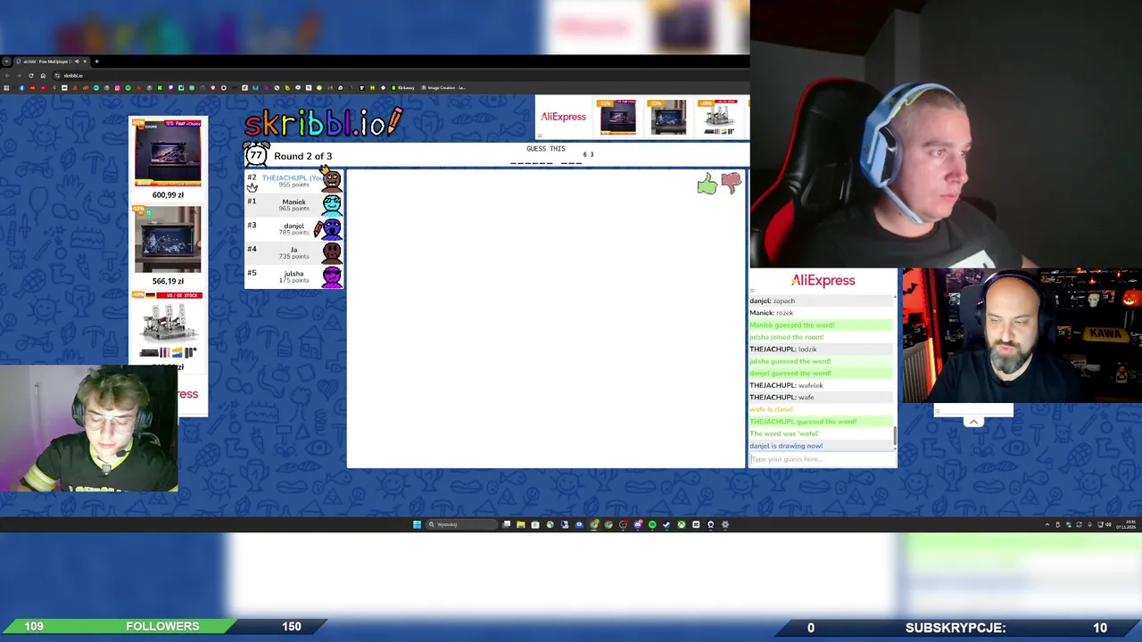Screen dimensions: 1142x642
Task: Click the 'Round 2 of 3' label
Action: tap(302, 156)
